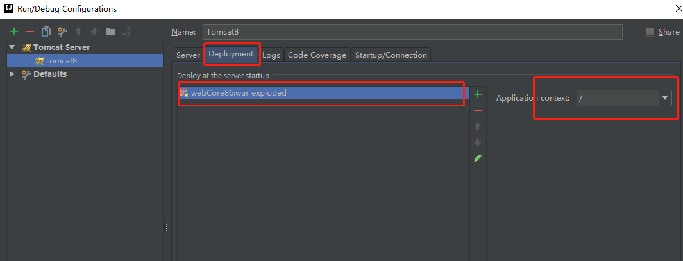The width and height of the screenshot is (683, 261).
Task: Select the Startup/Connection tab
Action: click(x=391, y=55)
